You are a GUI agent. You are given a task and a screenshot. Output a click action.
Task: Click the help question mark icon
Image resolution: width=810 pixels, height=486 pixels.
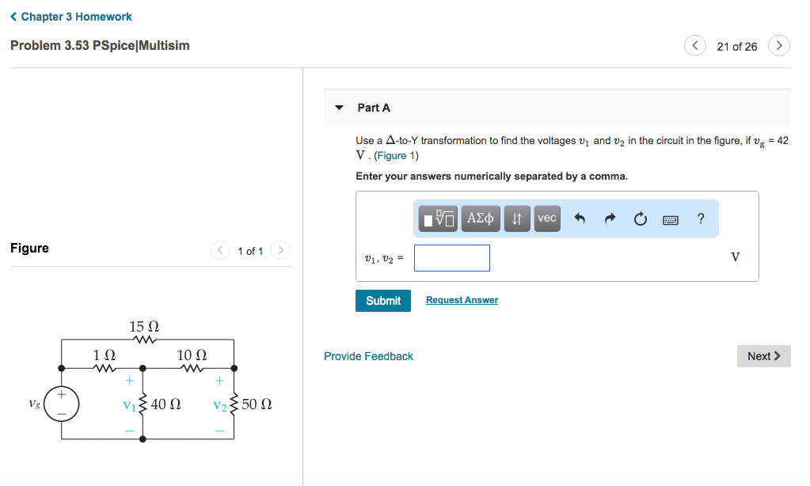(x=700, y=218)
